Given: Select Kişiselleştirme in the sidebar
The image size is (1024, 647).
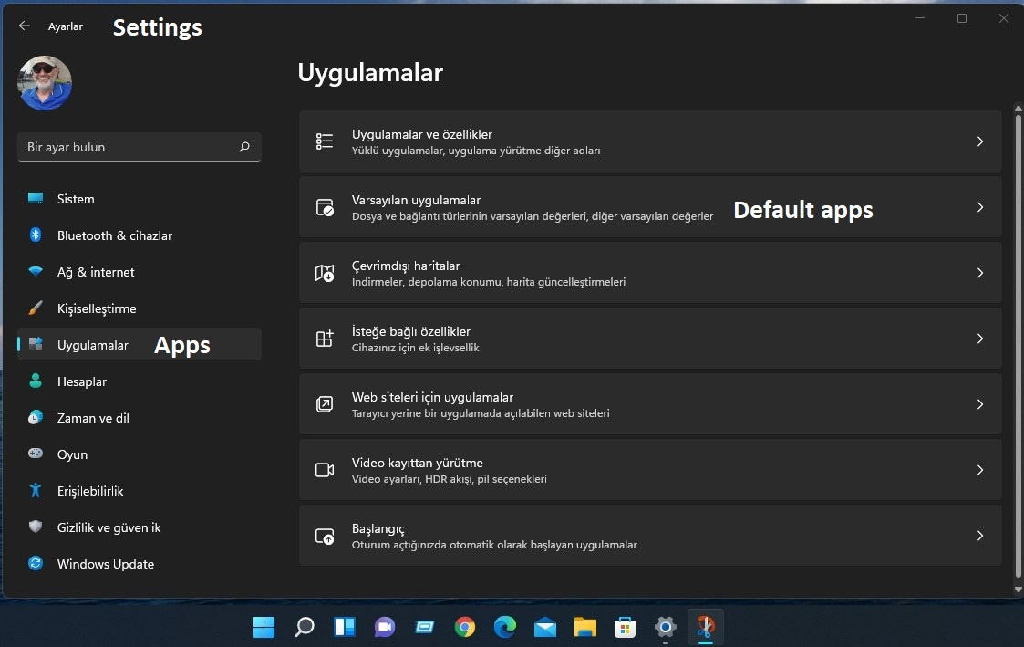Looking at the screenshot, I should pos(140,308).
